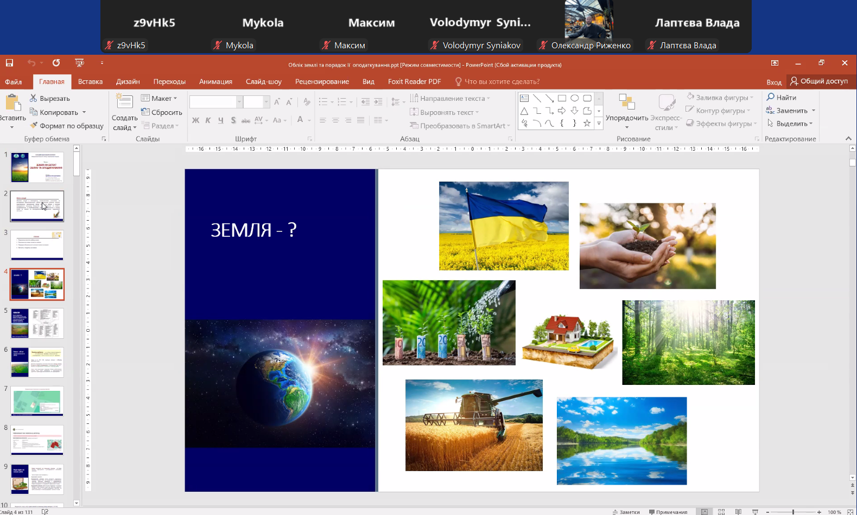
Task: Click the Save icon in quick access toolbar
Action: point(9,63)
